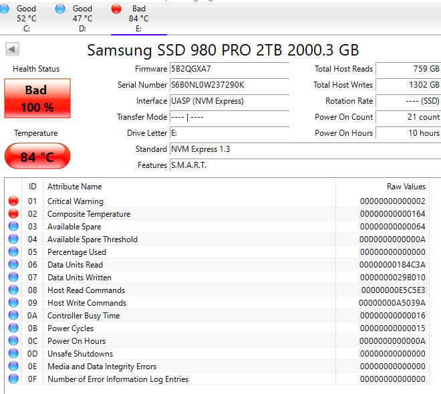Select the Interface field UASP (NVM Express)

[x=229, y=101]
